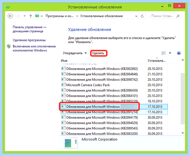Select update KB2891214 row
This screenshot has height=156, width=190.
(x=114, y=112)
